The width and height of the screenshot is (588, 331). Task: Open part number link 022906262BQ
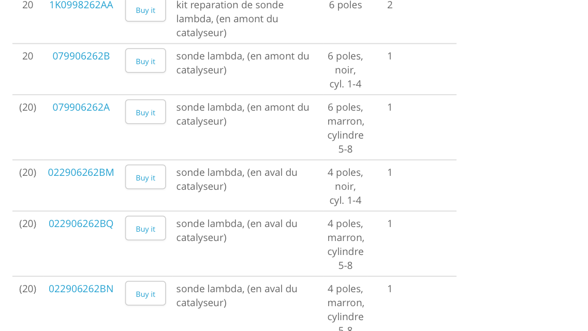(81, 223)
